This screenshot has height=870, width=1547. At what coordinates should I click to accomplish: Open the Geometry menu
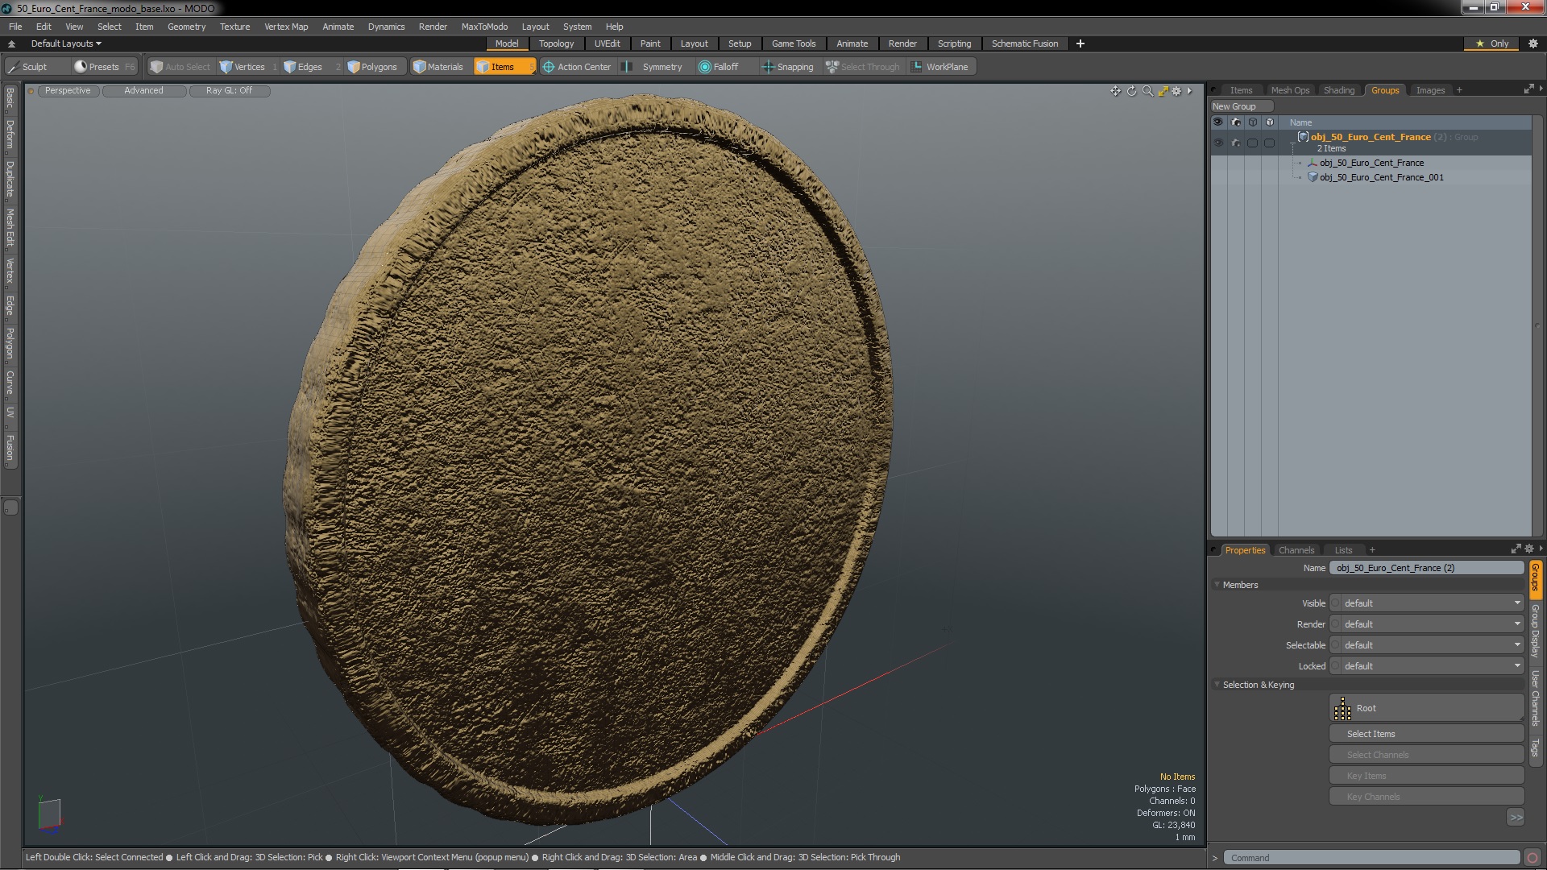click(186, 27)
